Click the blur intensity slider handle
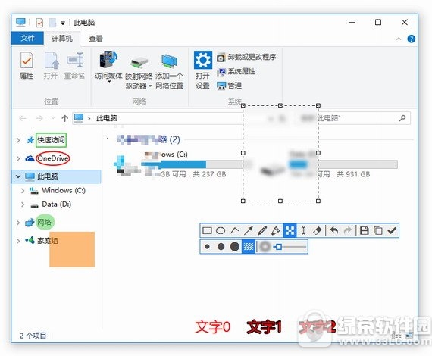Screen dimensions: 432x356 pos(279,247)
